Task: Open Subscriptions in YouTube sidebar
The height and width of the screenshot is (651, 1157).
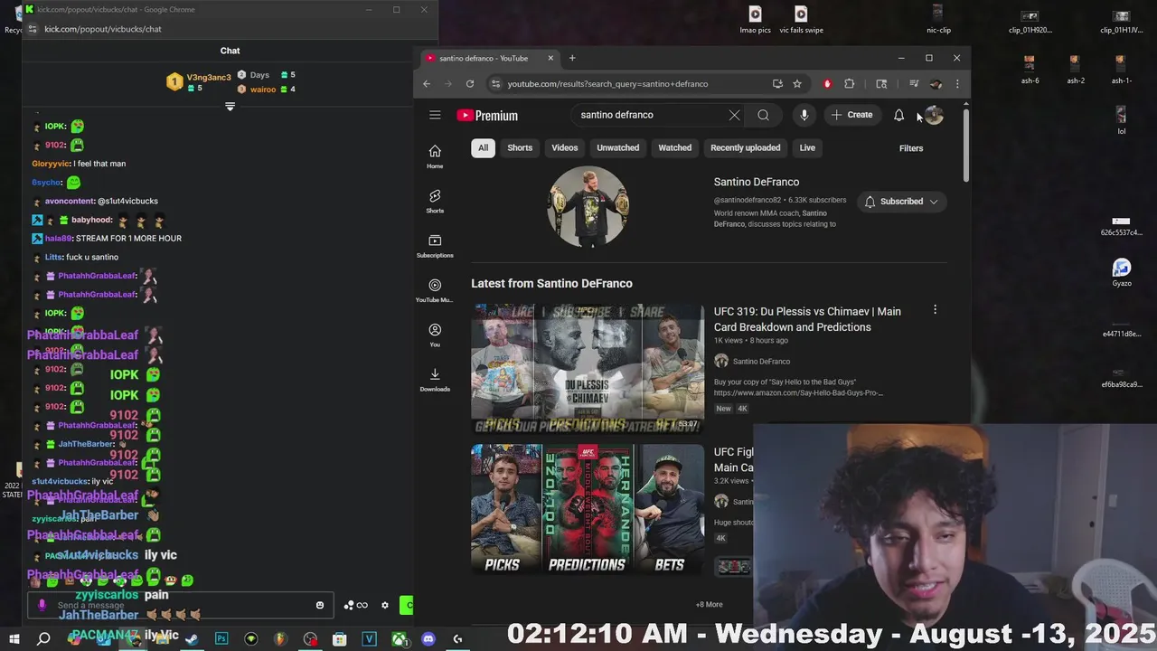Action: [x=435, y=246]
